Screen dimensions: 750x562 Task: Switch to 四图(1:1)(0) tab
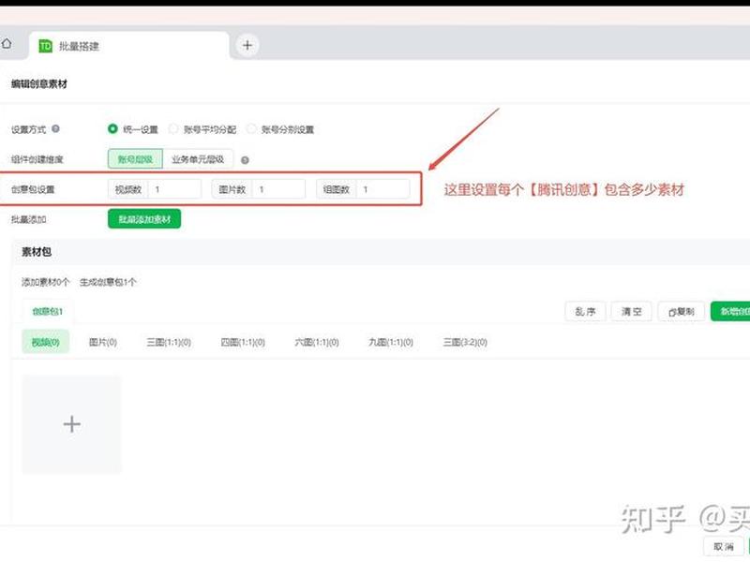coord(243,342)
